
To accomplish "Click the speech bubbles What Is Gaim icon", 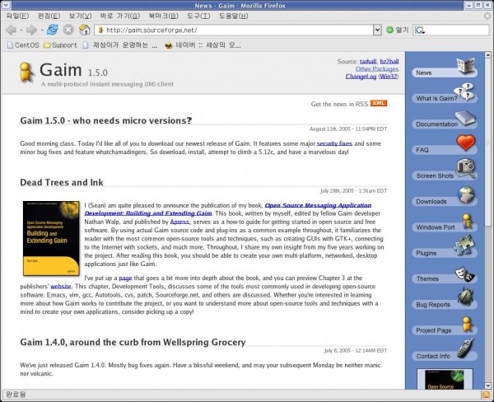I will tap(464, 91).
